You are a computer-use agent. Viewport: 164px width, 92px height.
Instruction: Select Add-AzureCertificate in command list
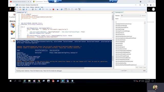(120, 40)
